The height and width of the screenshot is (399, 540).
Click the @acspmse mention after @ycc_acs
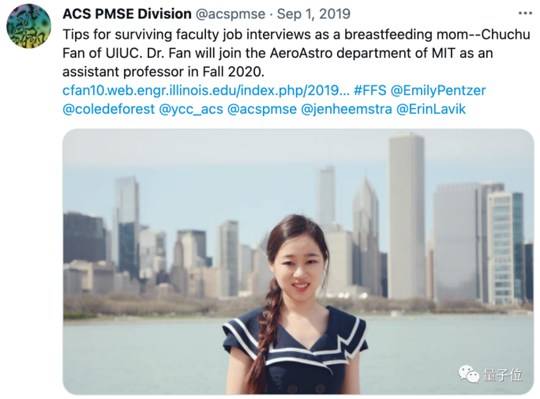[x=261, y=109]
